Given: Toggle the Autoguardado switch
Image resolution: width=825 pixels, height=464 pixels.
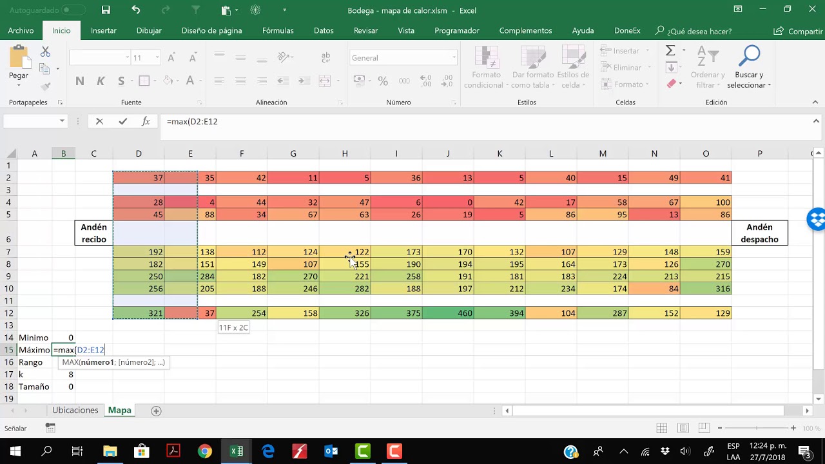Looking at the screenshot, I should (73, 10).
